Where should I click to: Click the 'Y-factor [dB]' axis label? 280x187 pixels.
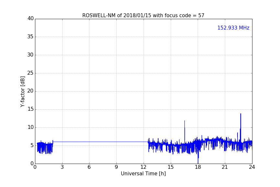point(22,92)
